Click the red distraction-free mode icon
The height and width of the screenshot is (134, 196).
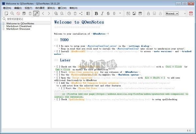click(x=191, y=13)
